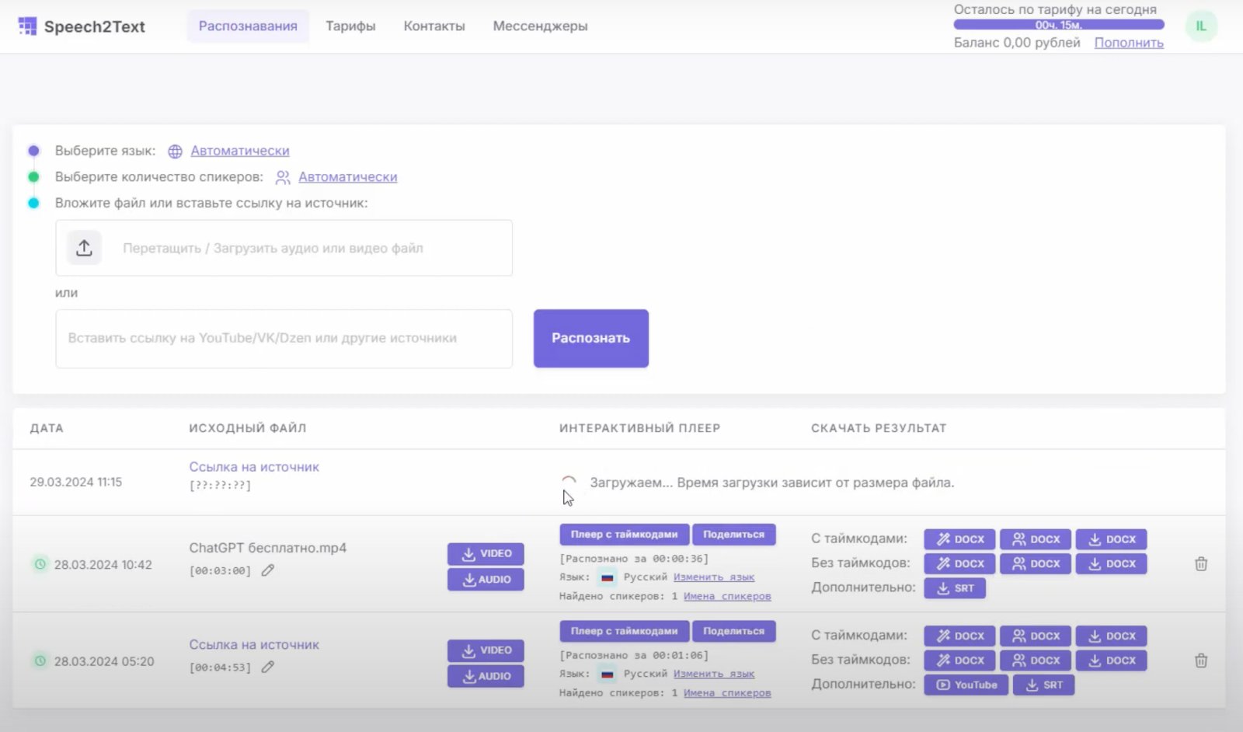Click trash icon for 28.03.2024 05:20 entry
The height and width of the screenshot is (732, 1243).
pos(1200,661)
